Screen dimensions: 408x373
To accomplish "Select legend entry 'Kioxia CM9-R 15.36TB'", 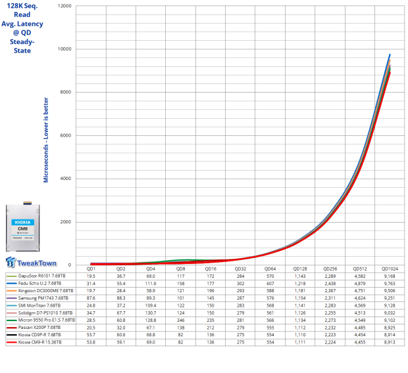I will (x=39, y=342).
